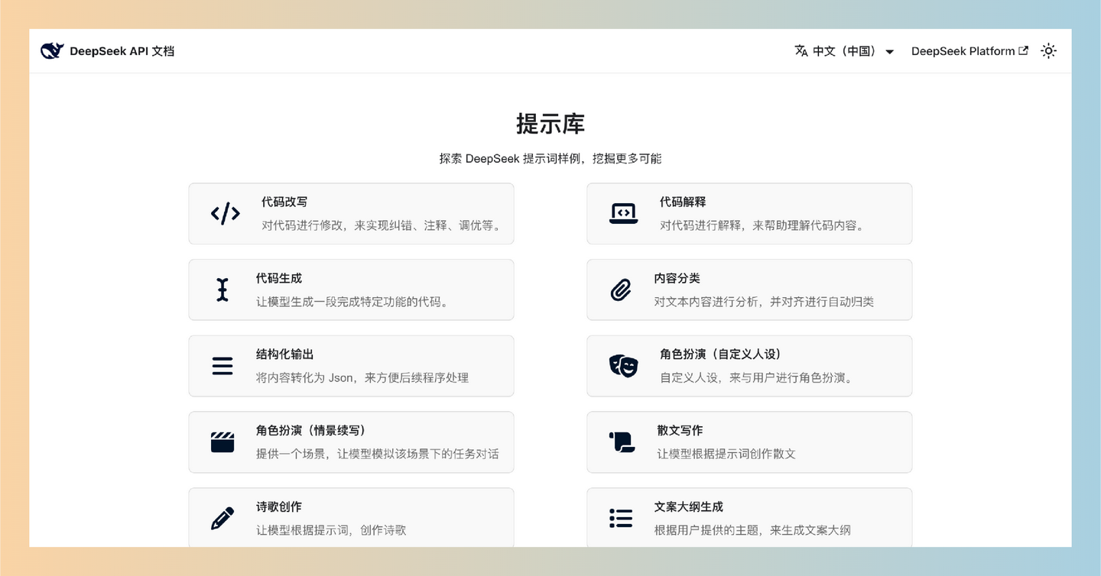Screen dimensions: 1101x576
Task: Click description 根据用户提供的主题，来生成文案大纲
Action: click(752, 530)
